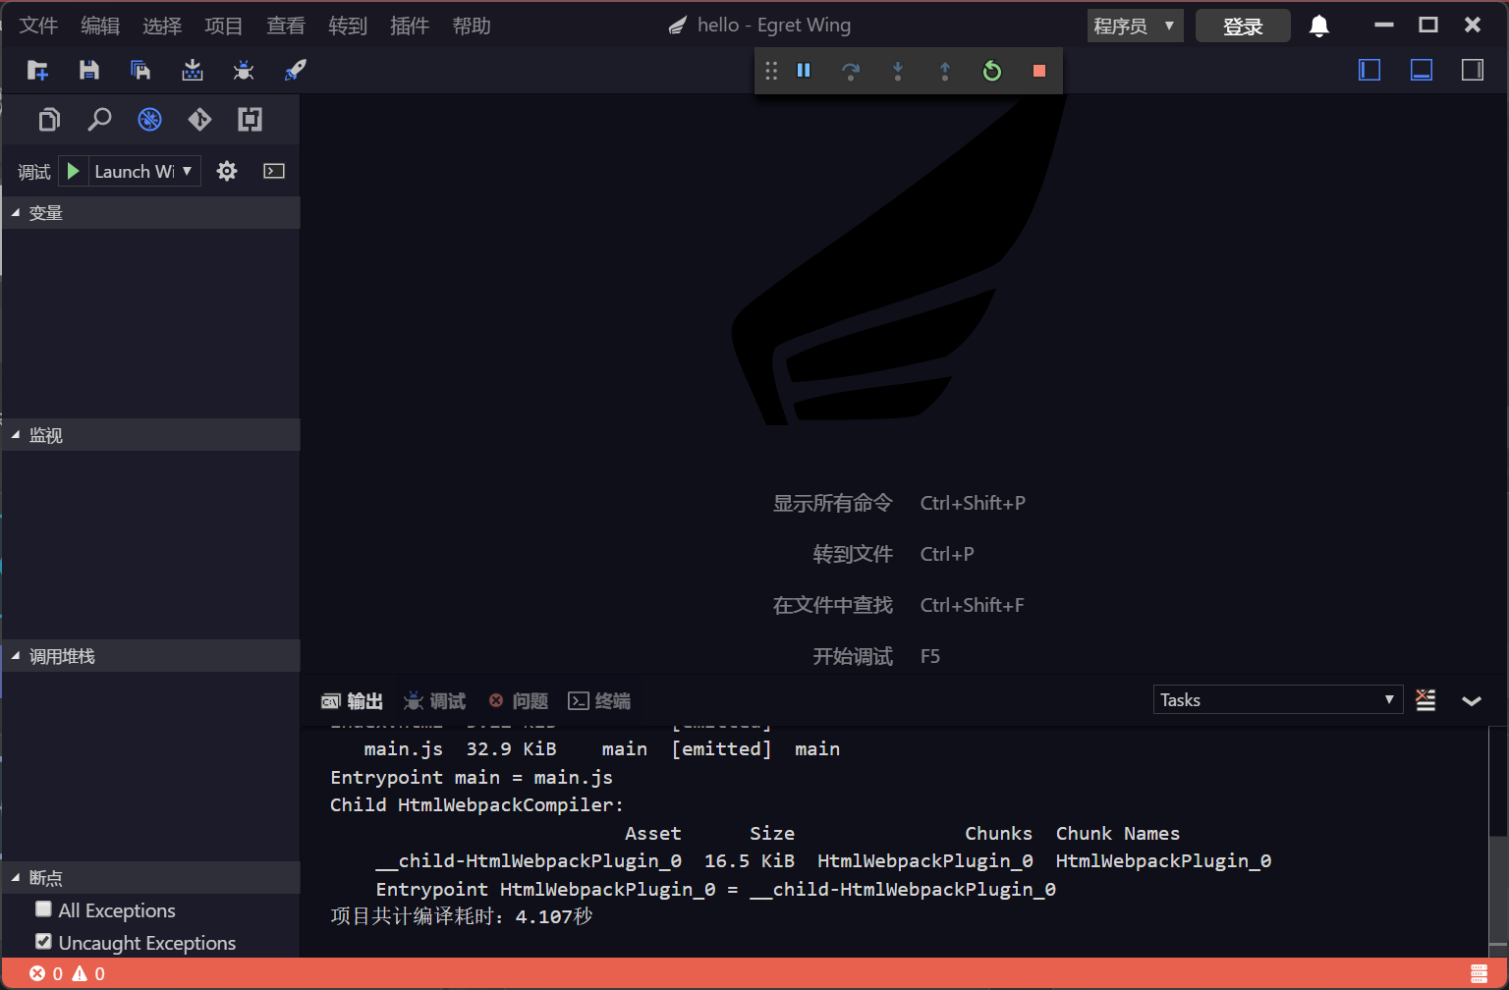1509x990 pixels.
Task: Toggle the left sidebar layout icon
Action: click(x=1369, y=70)
